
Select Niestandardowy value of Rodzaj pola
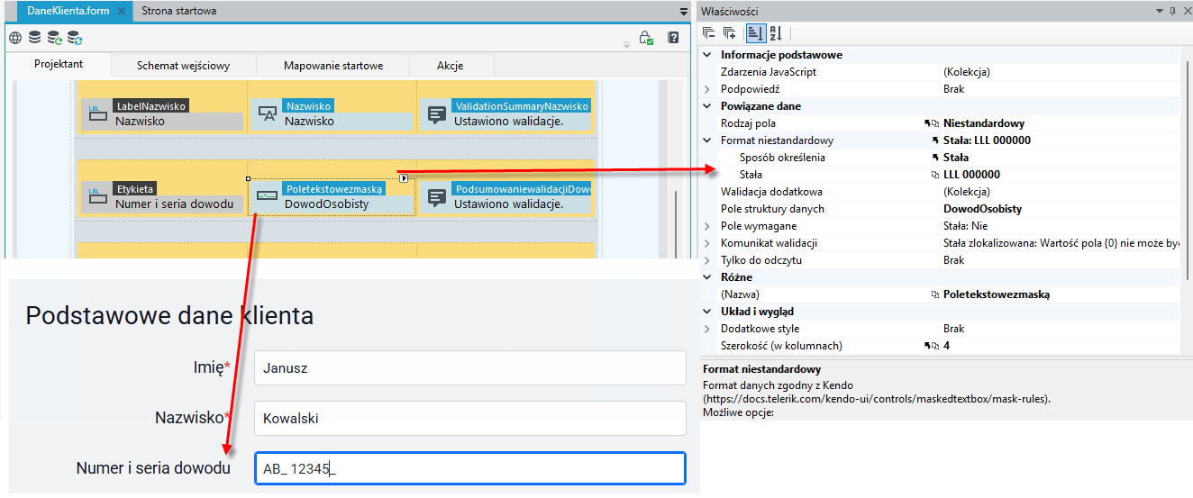point(984,123)
